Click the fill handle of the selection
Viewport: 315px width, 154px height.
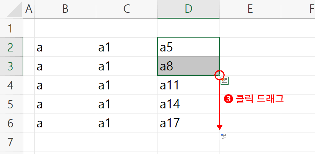pos(219,76)
